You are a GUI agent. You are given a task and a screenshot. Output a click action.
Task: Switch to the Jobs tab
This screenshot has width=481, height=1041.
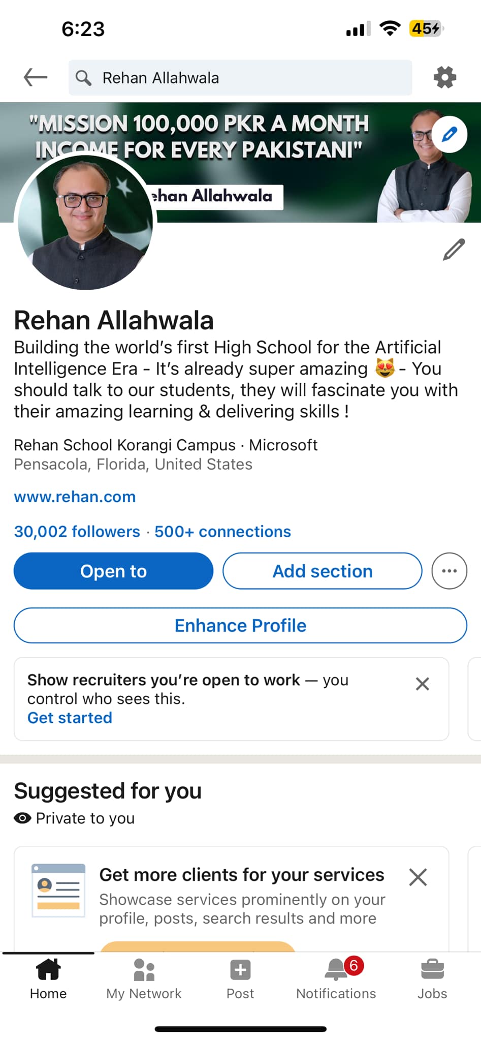tap(432, 978)
